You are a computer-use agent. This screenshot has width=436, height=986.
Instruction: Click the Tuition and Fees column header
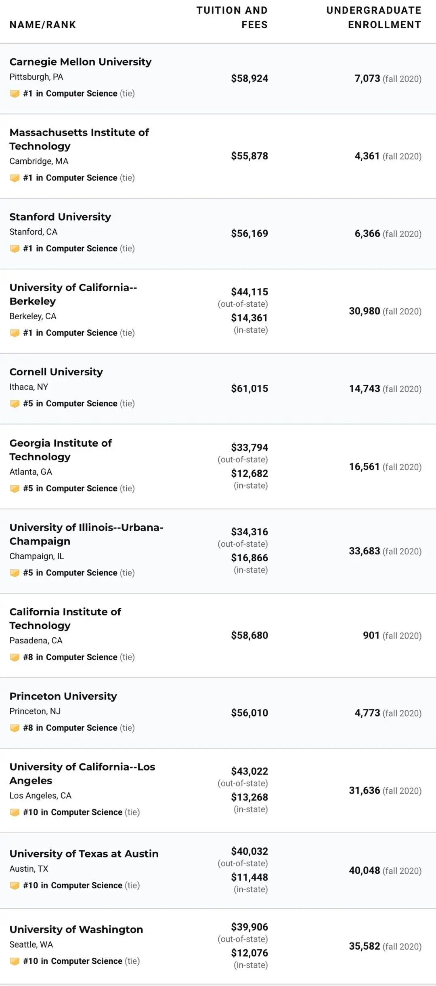click(x=232, y=17)
